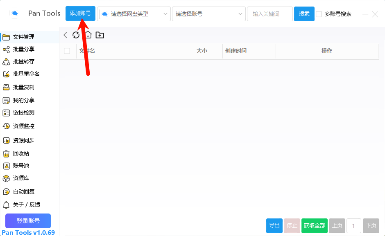The width and height of the screenshot is (385, 236).
Task: Expand the 请选择账号 account selector
Action: (208, 13)
